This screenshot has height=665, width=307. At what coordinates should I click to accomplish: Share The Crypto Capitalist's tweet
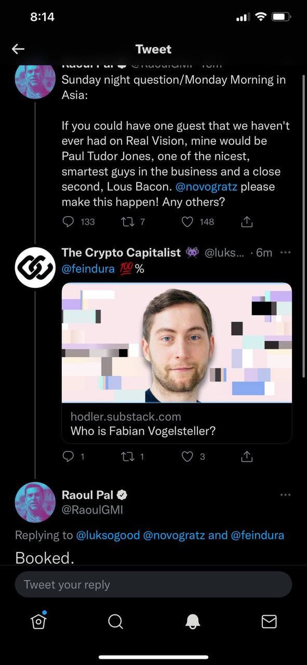[247, 456]
